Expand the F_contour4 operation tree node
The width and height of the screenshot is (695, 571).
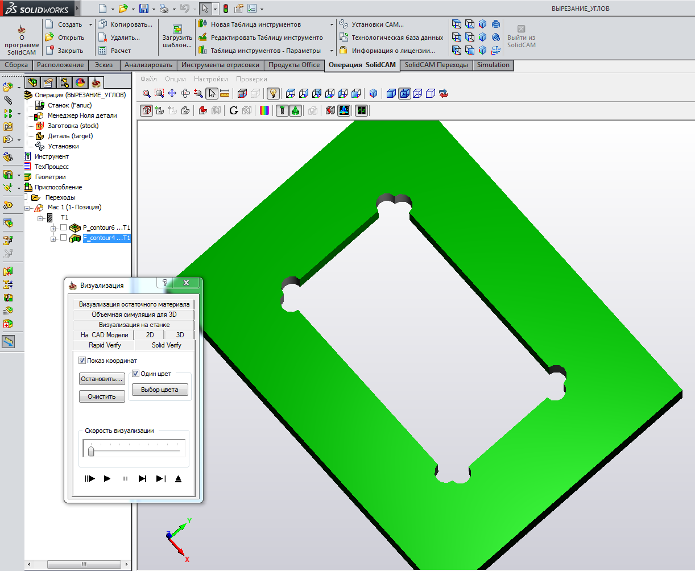(x=53, y=238)
